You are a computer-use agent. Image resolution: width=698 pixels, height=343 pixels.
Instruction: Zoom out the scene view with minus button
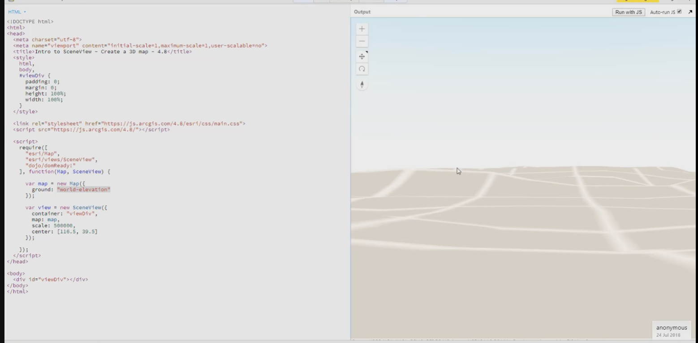362,41
